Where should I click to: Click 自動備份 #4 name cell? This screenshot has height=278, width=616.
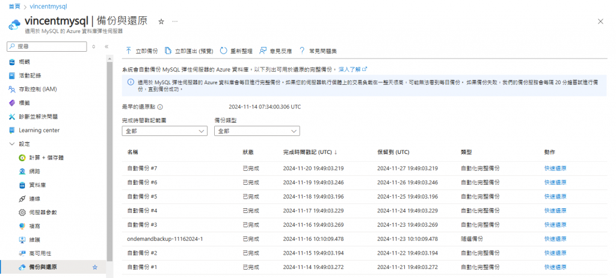pyautogui.click(x=142, y=211)
